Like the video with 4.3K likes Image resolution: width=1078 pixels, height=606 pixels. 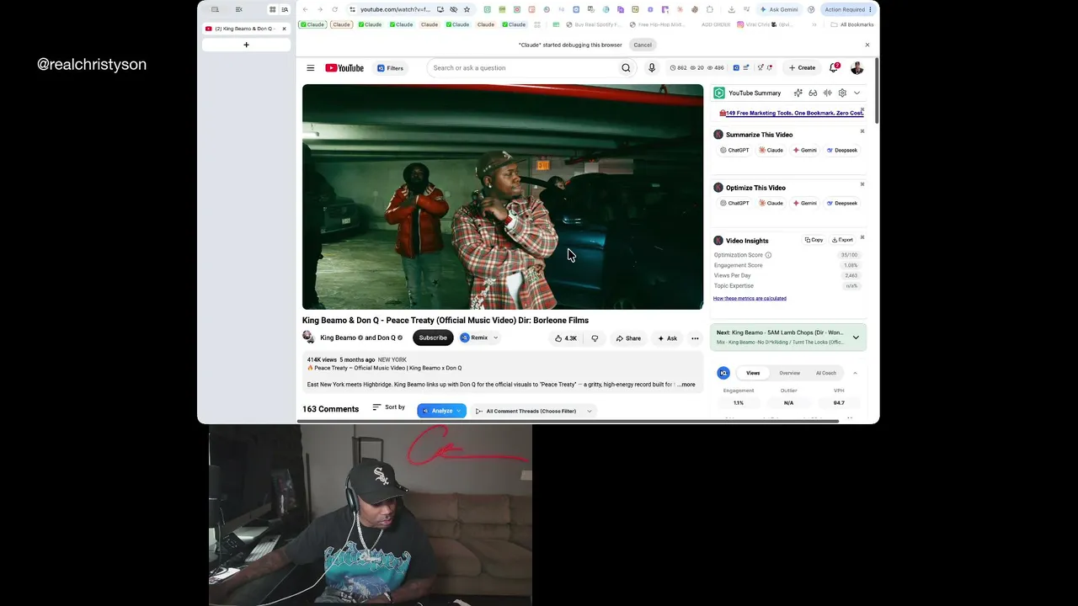coord(566,338)
